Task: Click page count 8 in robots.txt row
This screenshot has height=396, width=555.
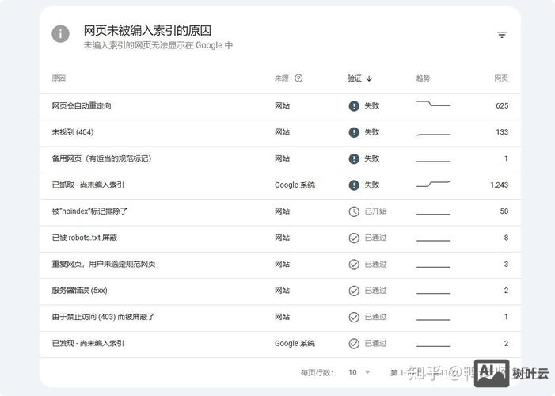Action: click(x=506, y=238)
